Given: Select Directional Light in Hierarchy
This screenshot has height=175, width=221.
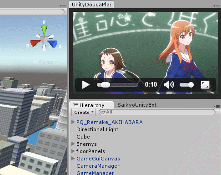Looking at the screenshot, I should click(x=97, y=129).
